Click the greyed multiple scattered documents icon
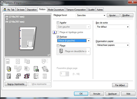The width and height of the screenshot is (137, 99). [18, 69]
